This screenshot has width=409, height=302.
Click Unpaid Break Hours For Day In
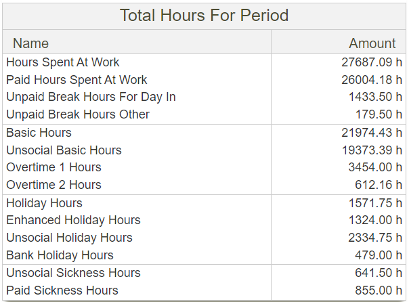(91, 97)
